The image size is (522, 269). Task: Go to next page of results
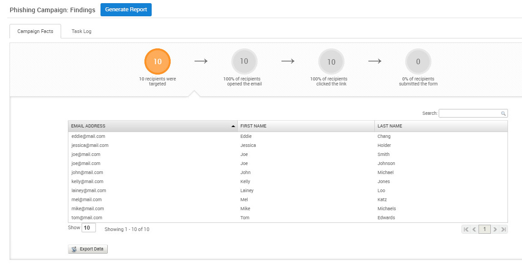point(495,229)
